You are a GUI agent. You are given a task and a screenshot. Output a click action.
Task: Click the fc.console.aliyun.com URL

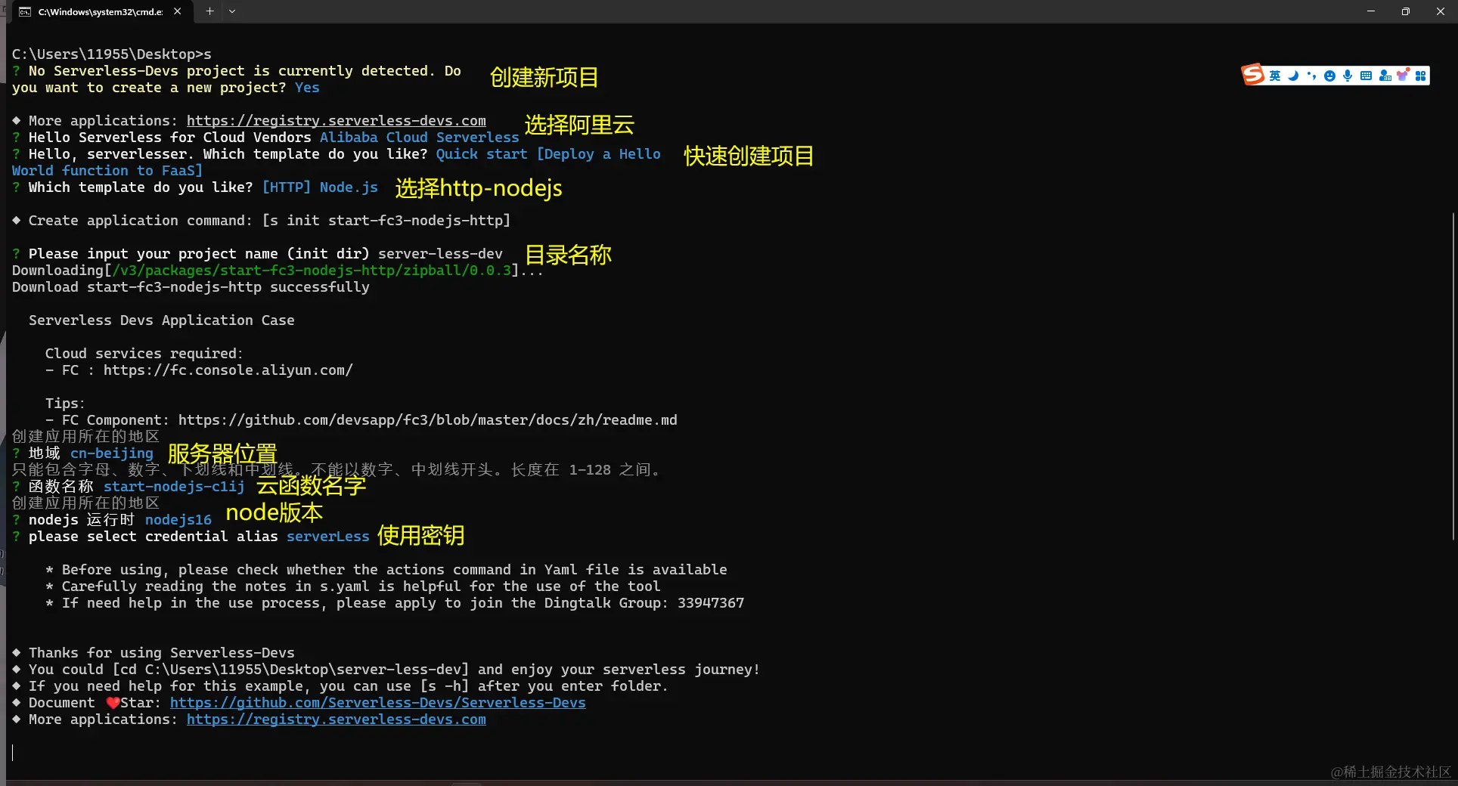click(228, 370)
